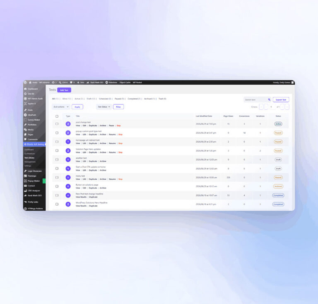Click Duplicate for WordPress Solutions Hero Headline

click(93, 206)
